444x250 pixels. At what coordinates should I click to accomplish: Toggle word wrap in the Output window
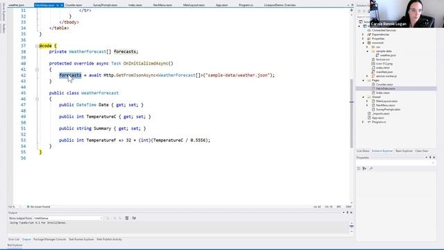click(134, 218)
